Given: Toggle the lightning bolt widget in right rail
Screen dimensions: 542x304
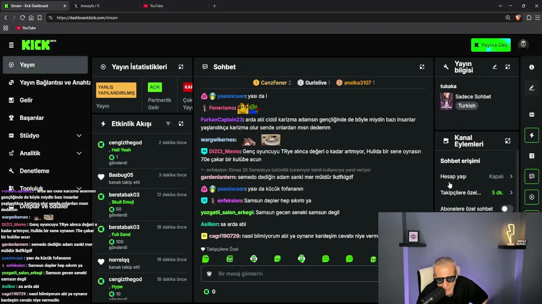Looking at the screenshot, I should pyautogui.click(x=532, y=135).
